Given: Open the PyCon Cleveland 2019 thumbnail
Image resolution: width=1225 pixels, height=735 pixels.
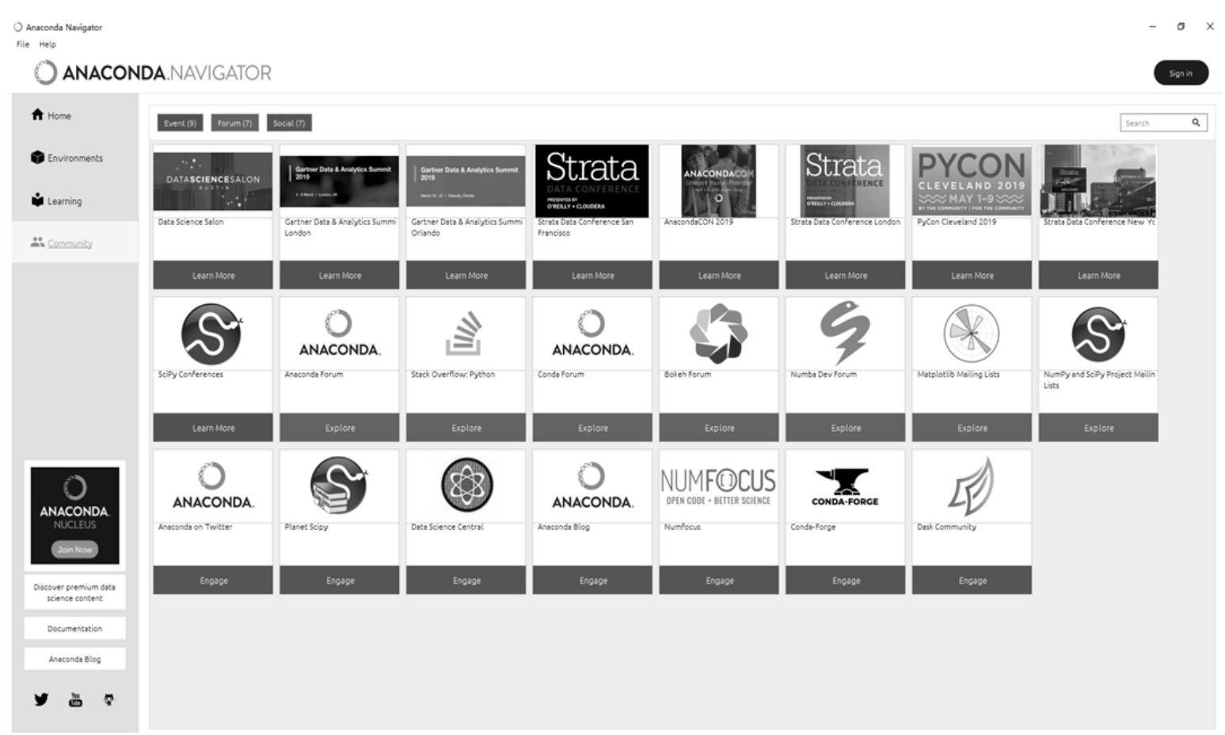Looking at the screenshot, I should coord(972,181).
